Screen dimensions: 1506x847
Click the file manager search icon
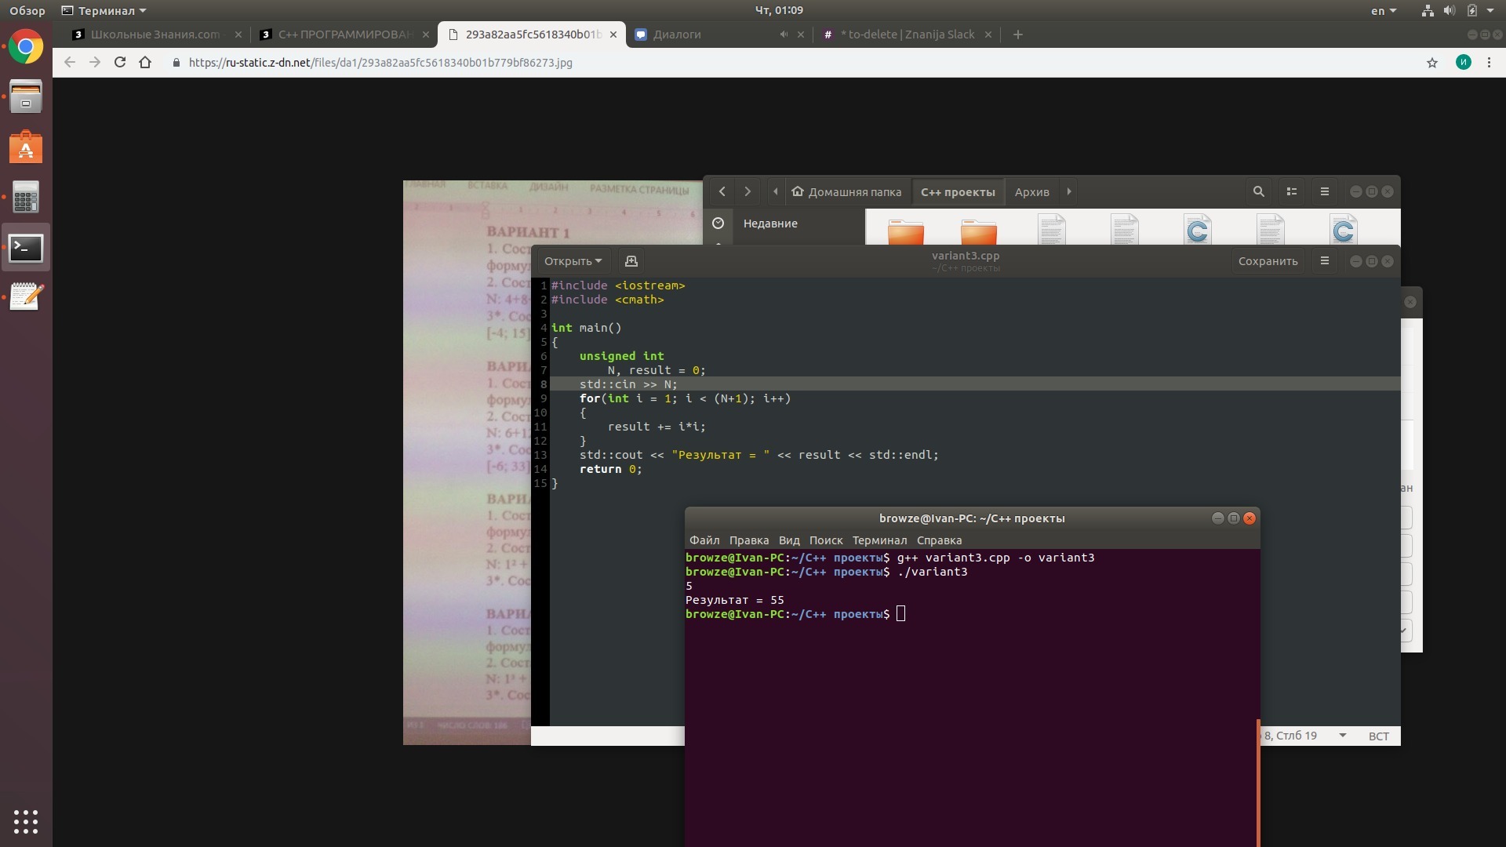click(x=1258, y=191)
